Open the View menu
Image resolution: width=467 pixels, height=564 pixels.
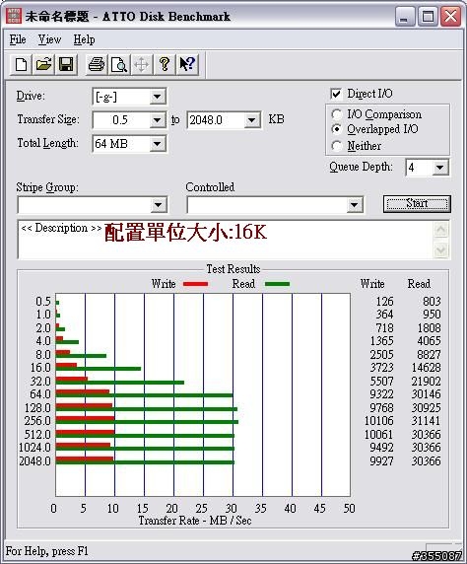click(49, 39)
